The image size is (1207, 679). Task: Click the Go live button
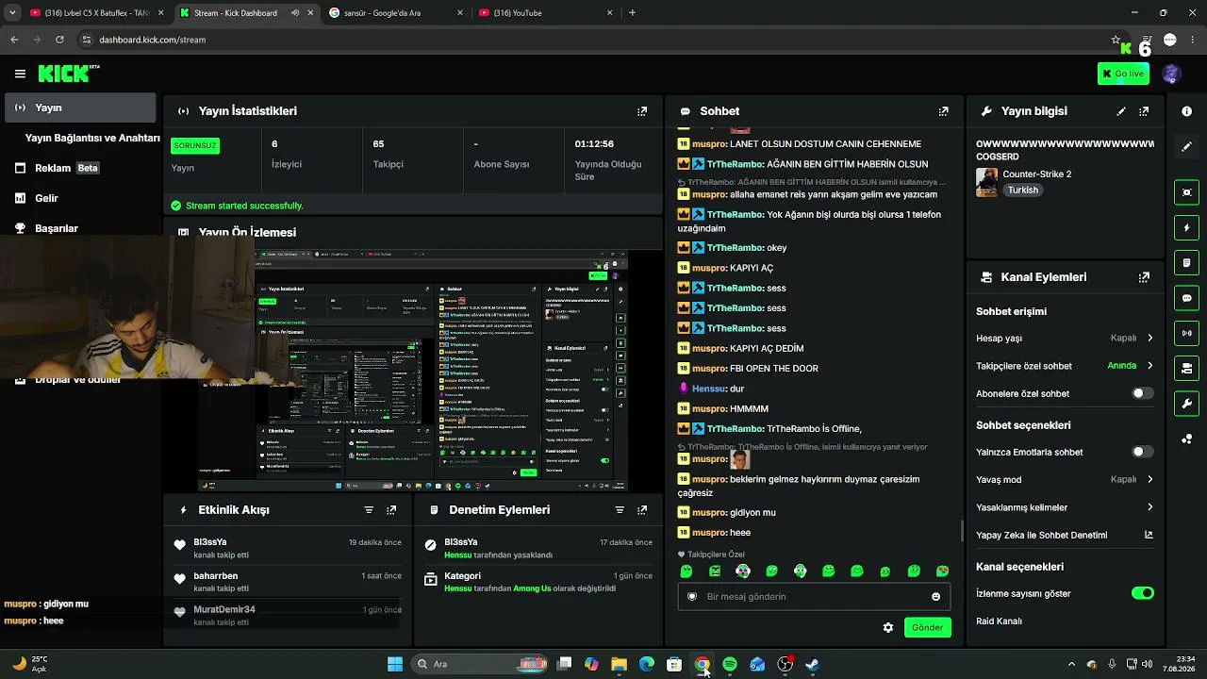pos(1123,74)
